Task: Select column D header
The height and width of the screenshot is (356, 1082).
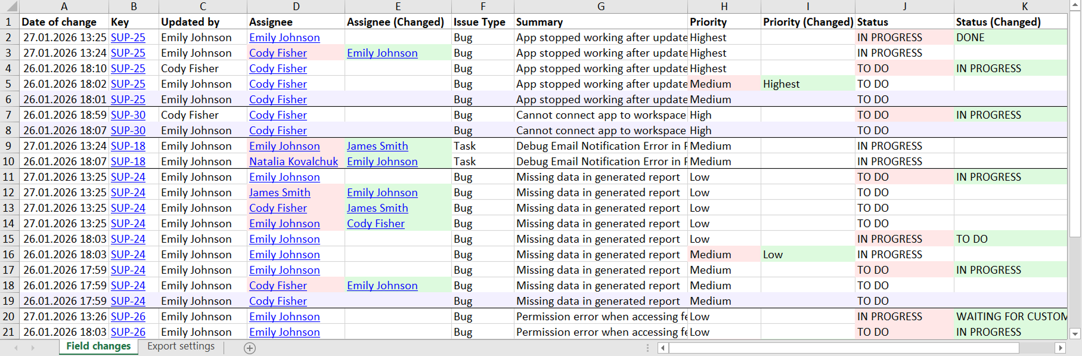Action: click(x=296, y=7)
